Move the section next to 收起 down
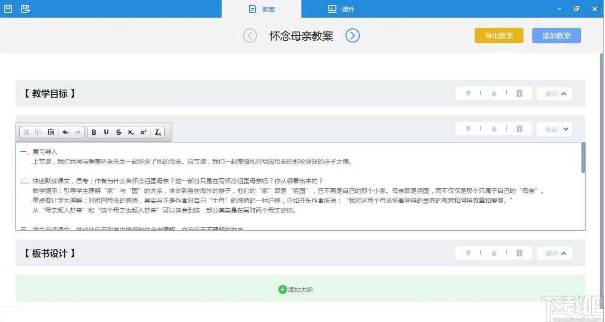This screenshot has height=322, width=605. tap(468, 129)
